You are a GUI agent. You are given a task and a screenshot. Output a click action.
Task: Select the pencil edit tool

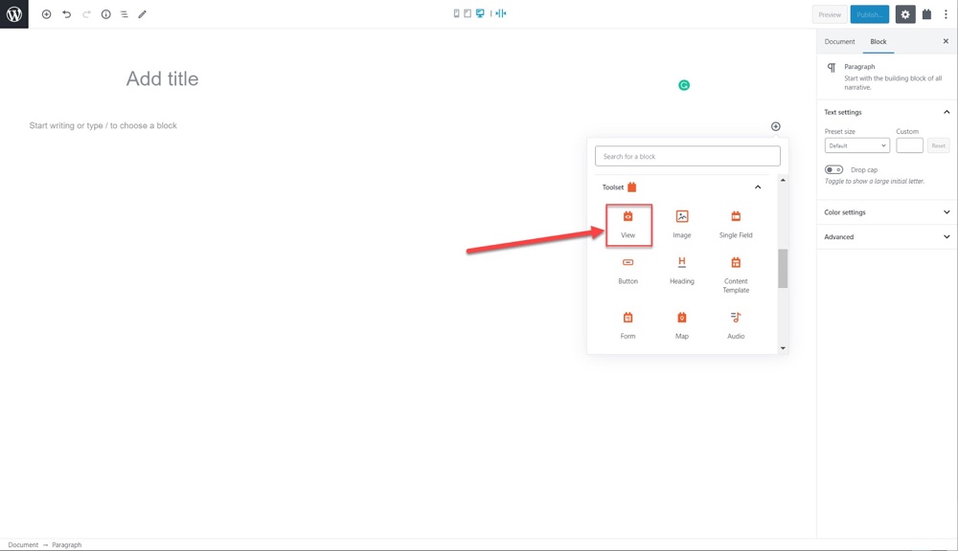coord(143,14)
